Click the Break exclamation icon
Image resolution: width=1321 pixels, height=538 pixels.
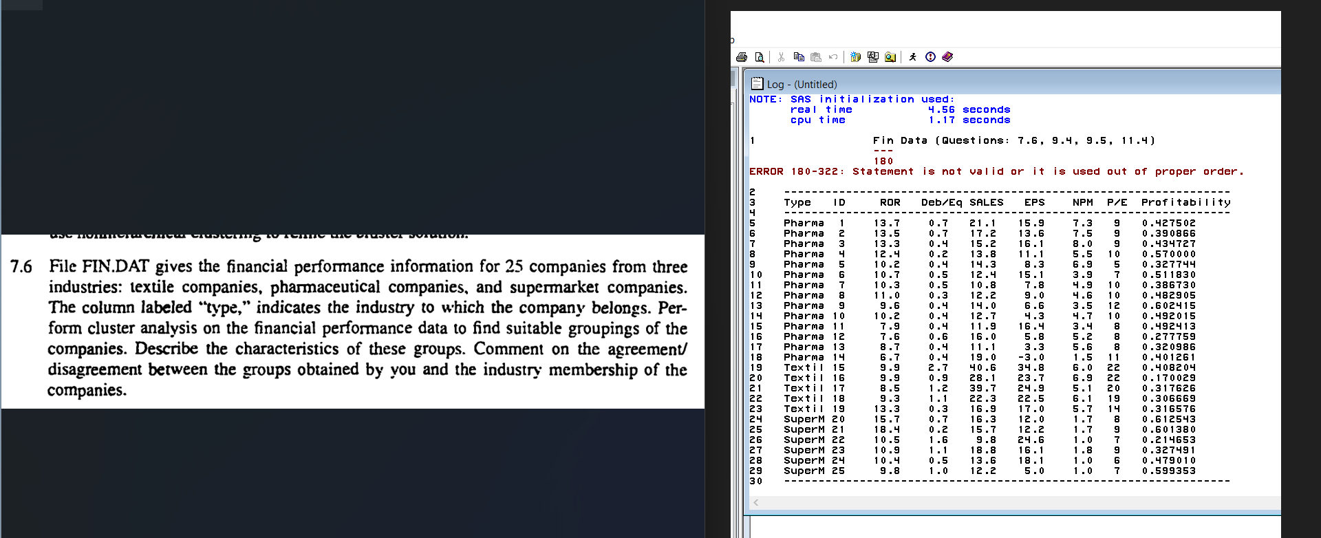coord(930,57)
